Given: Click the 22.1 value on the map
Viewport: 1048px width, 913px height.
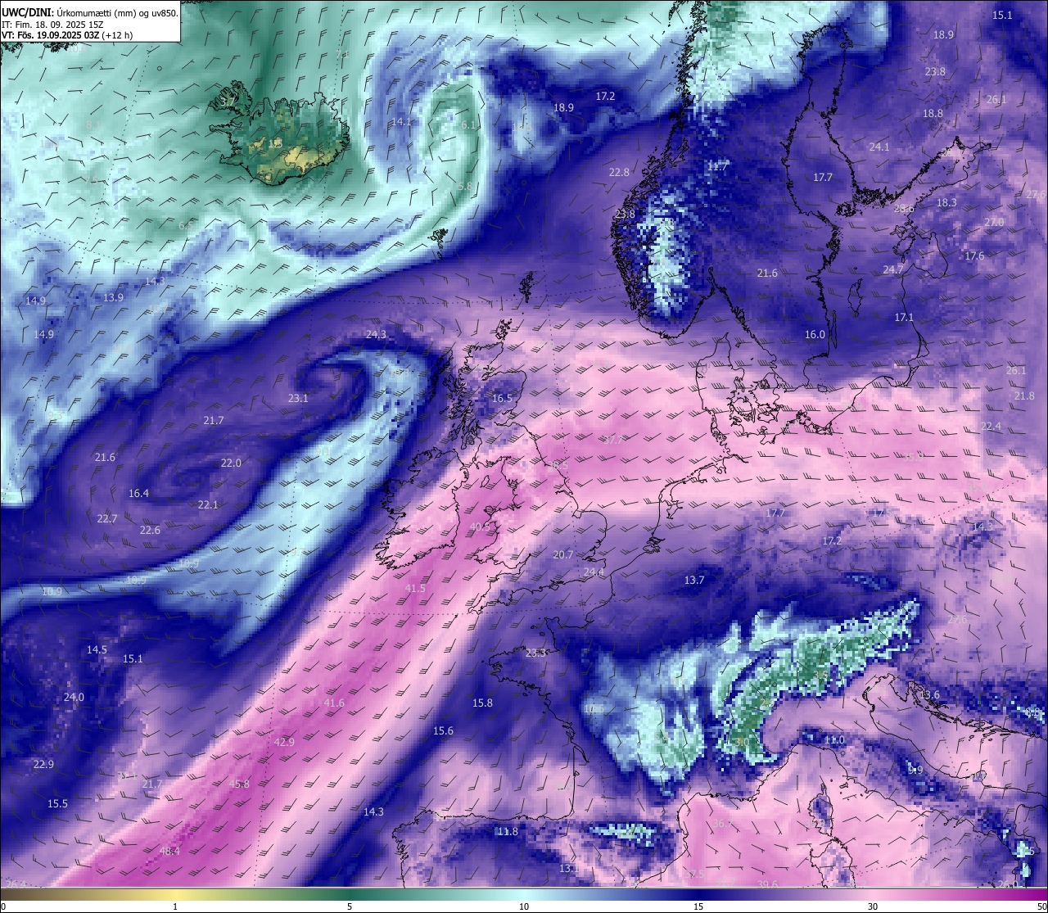Looking at the screenshot, I should 208,504.
